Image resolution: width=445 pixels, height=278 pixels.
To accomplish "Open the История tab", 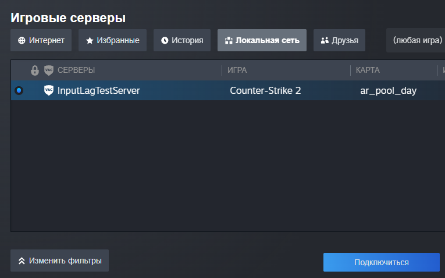I will click(x=182, y=40).
